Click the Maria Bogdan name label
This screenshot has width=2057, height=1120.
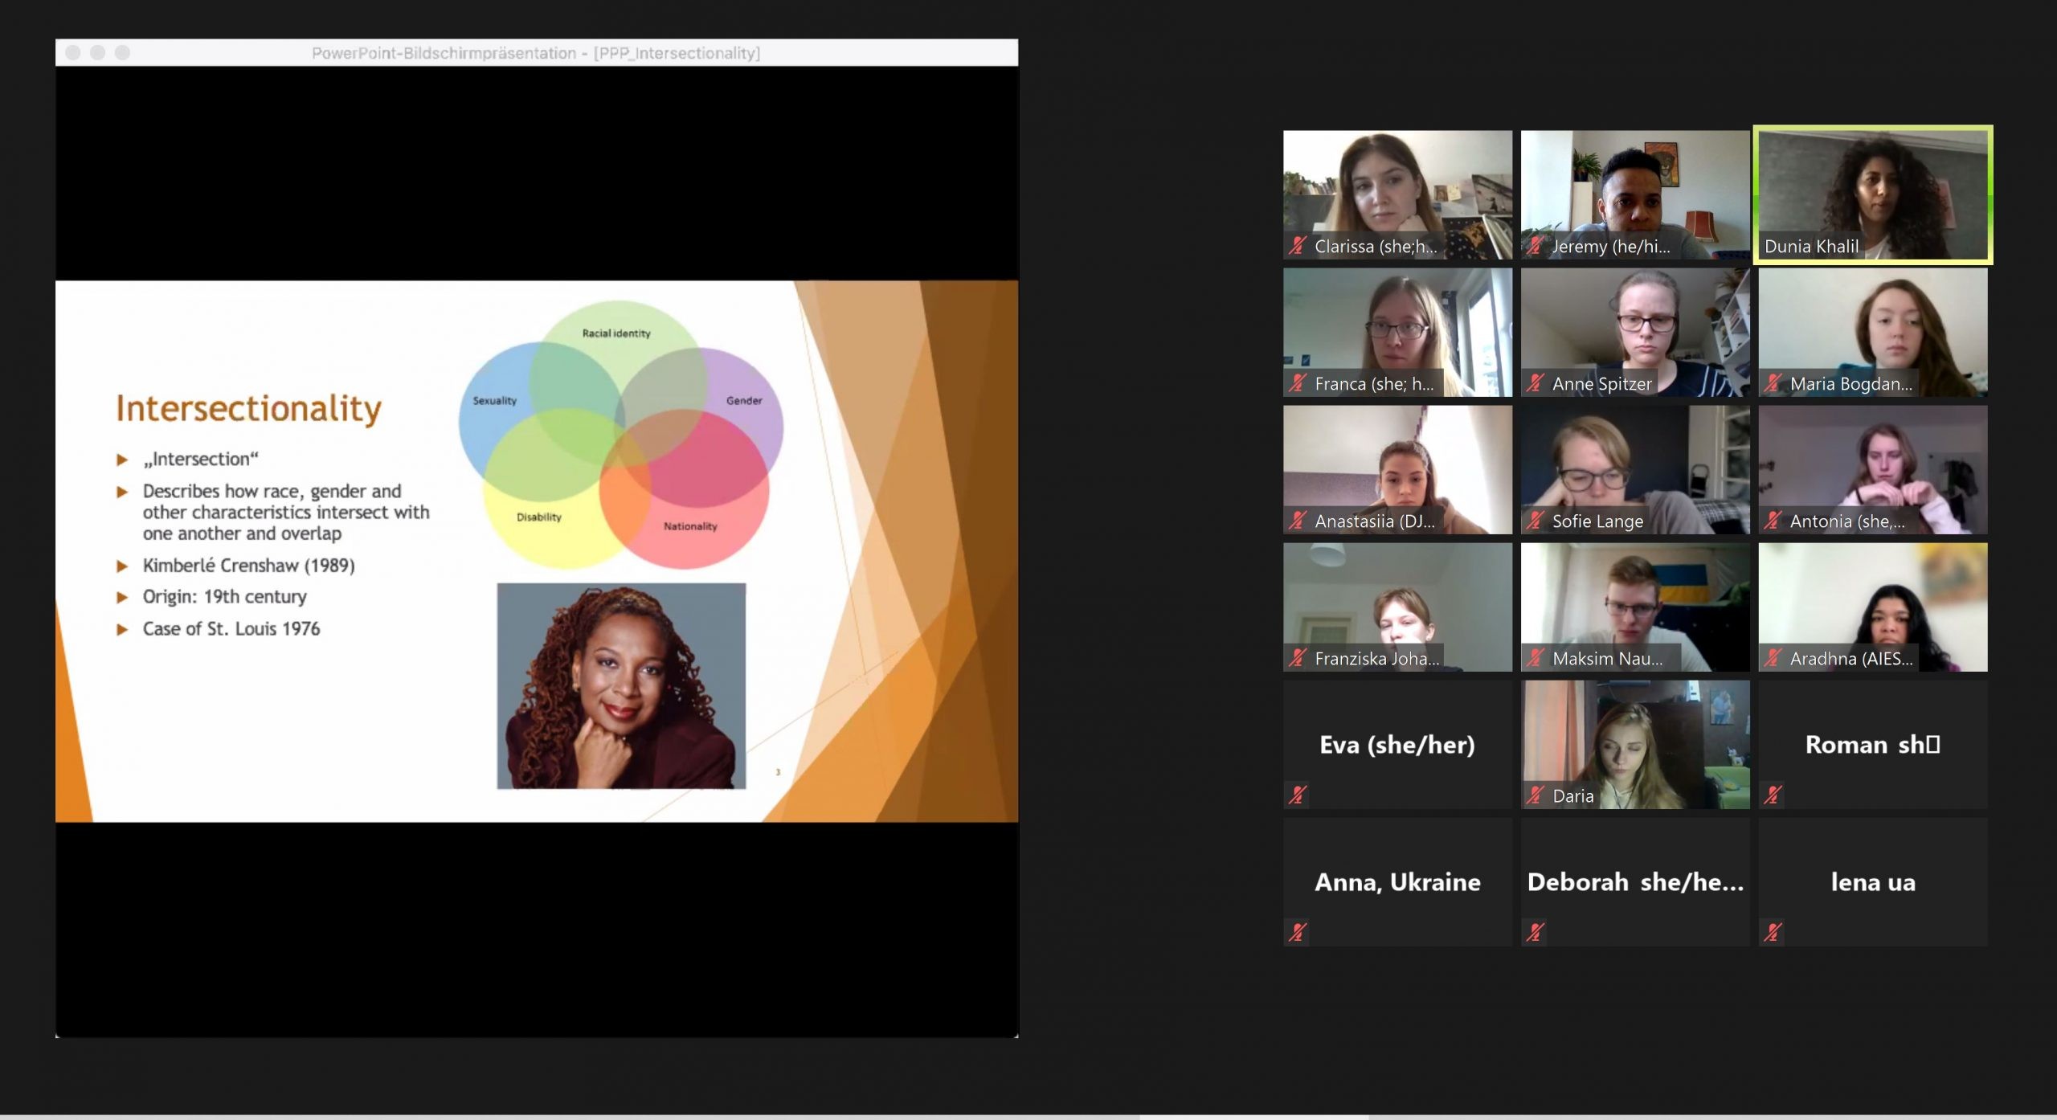pyautogui.click(x=1850, y=384)
